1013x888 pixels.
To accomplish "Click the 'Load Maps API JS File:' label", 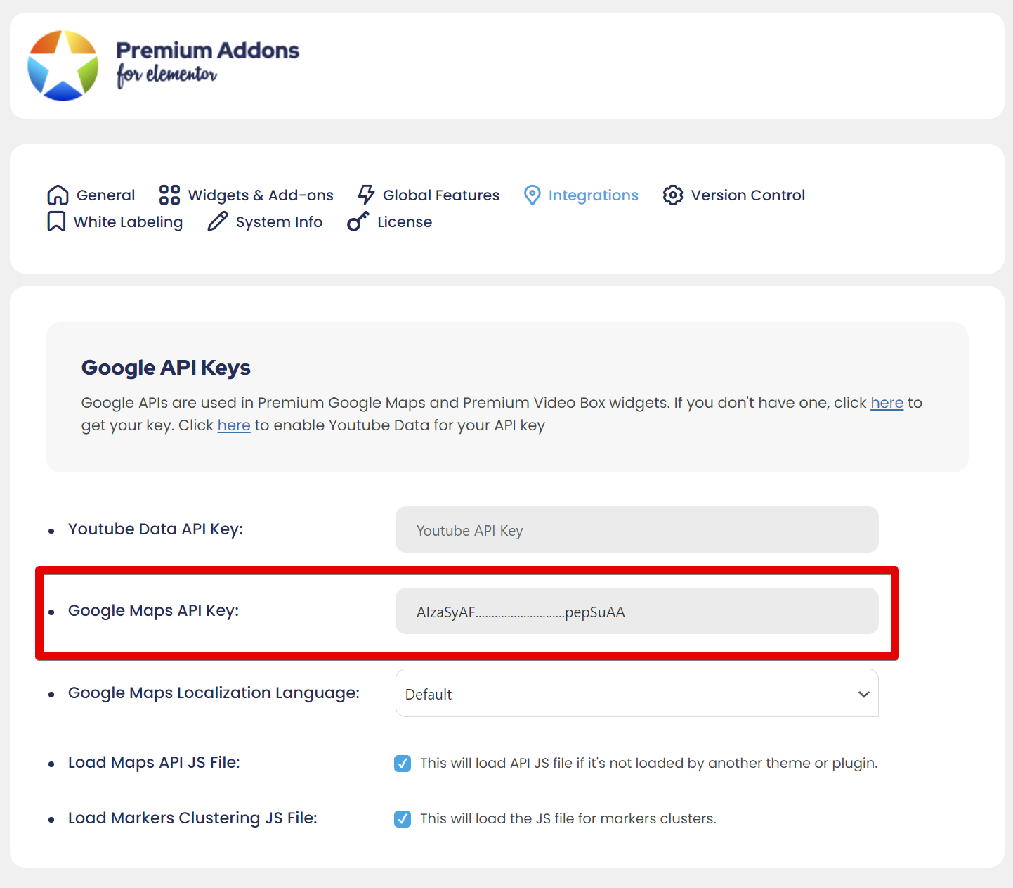I will click(x=154, y=762).
